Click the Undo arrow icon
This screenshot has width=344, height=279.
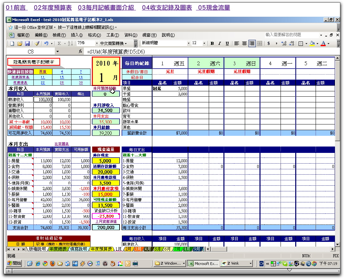(x=46, y=43)
